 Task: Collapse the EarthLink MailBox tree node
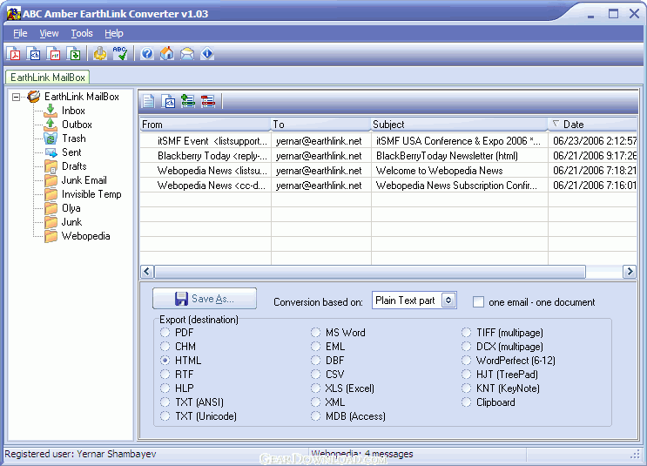tap(16, 97)
